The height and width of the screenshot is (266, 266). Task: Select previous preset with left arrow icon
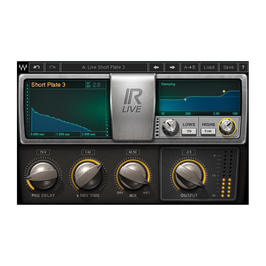pos(156,67)
